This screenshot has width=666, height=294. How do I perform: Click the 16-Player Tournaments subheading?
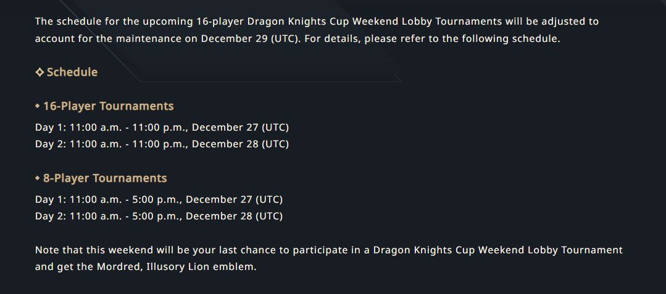[x=108, y=106]
